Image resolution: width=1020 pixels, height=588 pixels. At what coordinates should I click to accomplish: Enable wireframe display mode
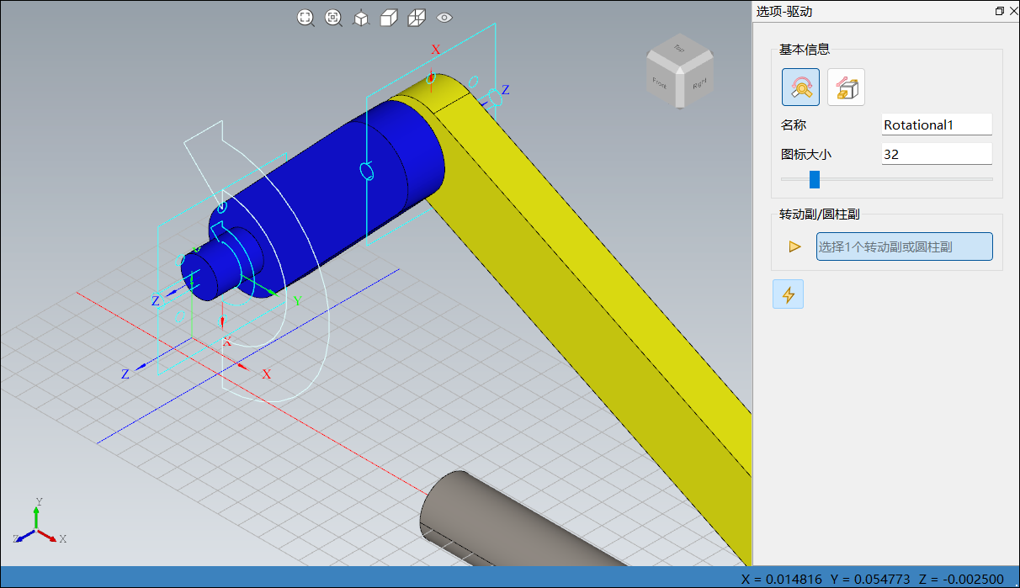[x=417, y=18]
